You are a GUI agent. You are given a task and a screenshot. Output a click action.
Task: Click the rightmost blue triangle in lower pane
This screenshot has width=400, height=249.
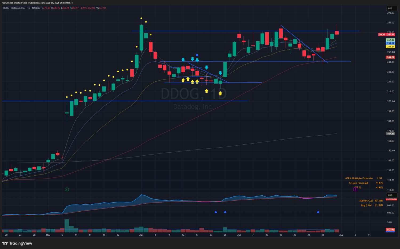click(x=318, y=212)
